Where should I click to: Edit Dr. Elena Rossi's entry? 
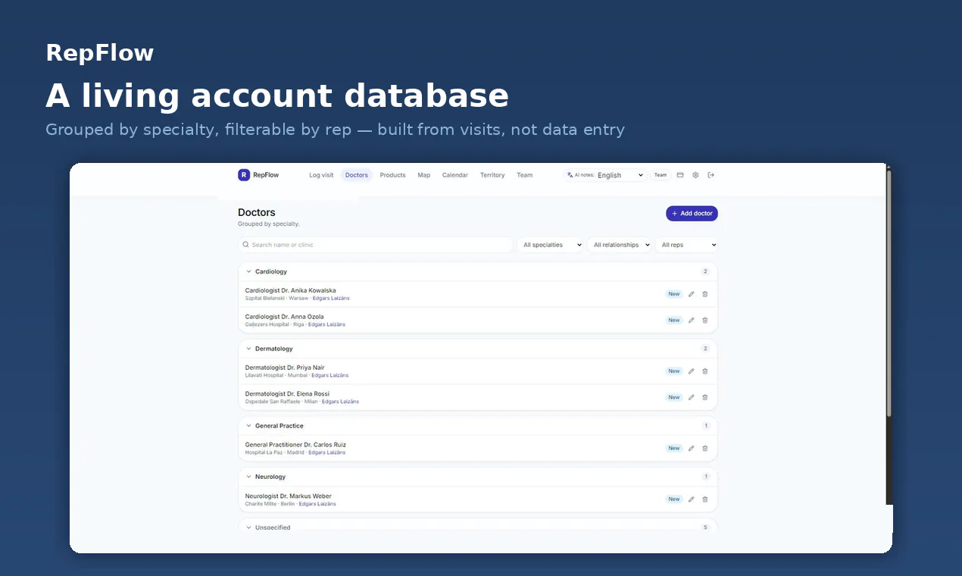click(x=691, y=397)
